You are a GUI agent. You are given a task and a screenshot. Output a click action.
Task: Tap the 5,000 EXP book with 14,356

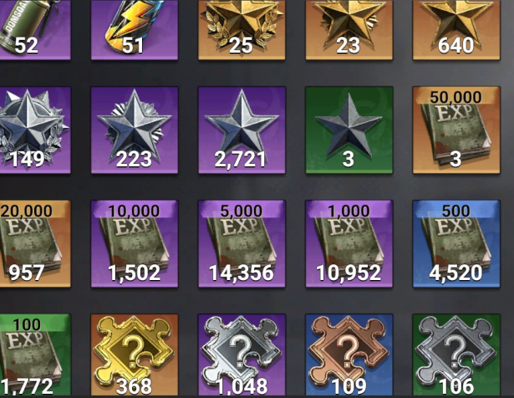tap(242, 243)
